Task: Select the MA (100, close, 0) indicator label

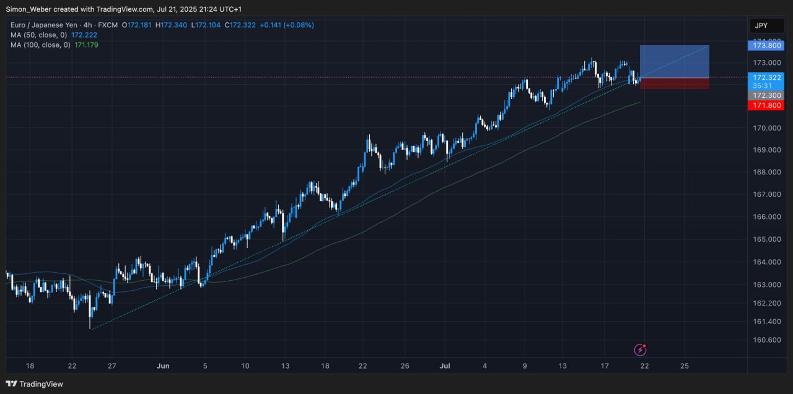Action: point(41,45)
